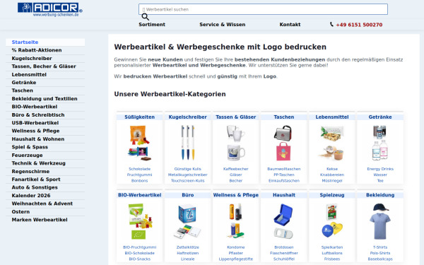The width and height of the screenshot is (424, 265).
Task: Open the Luftballons link
Action: point(332,254)
